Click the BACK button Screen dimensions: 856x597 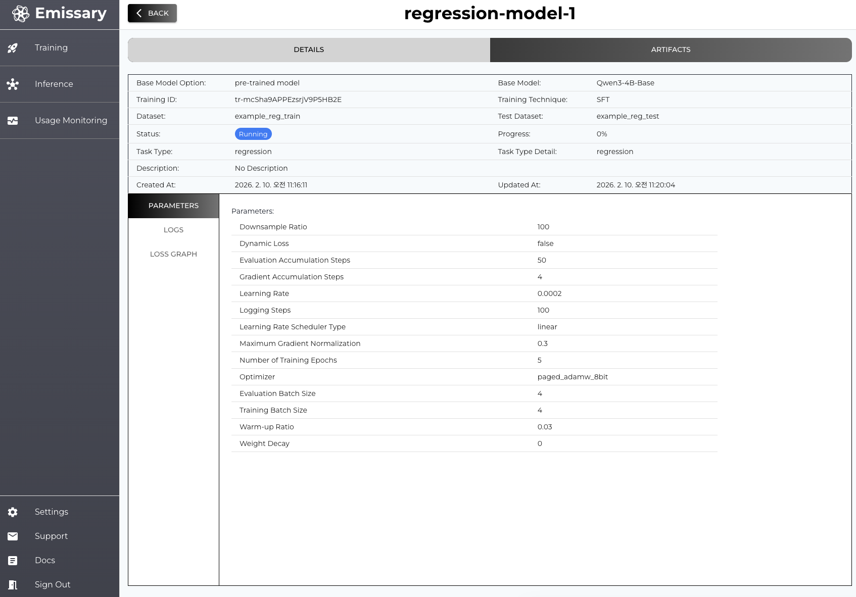tap(152, 13)
